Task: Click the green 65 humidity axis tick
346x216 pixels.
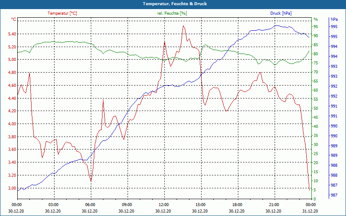Action: (316, 81)
